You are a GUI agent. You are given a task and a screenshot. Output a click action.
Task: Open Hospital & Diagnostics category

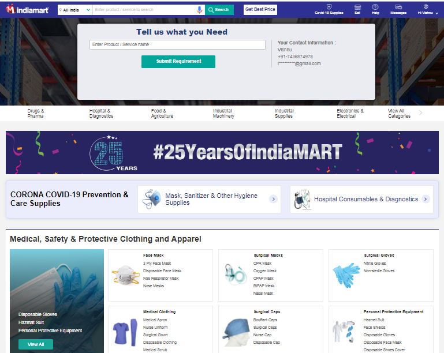coord(101,114)
